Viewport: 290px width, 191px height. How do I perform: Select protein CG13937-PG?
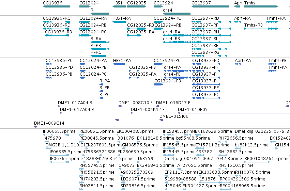pyautogui.click(x=206, y=98)
